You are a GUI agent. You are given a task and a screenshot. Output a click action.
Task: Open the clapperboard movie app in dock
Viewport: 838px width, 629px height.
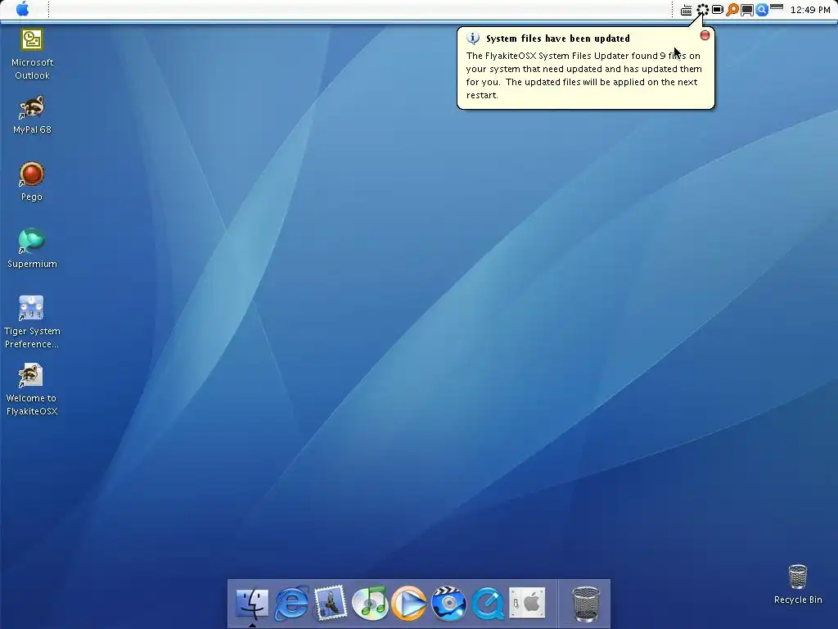point(448,604)
